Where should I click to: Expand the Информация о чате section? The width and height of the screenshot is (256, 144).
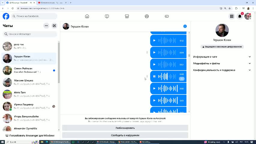[x=222, y=57]
